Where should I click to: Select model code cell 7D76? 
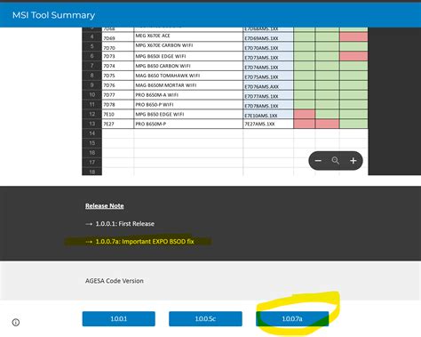pyautogui.click(x=118, y=85)
